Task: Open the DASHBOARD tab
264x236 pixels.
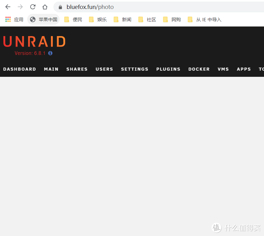Action: (x=19, y=69)
